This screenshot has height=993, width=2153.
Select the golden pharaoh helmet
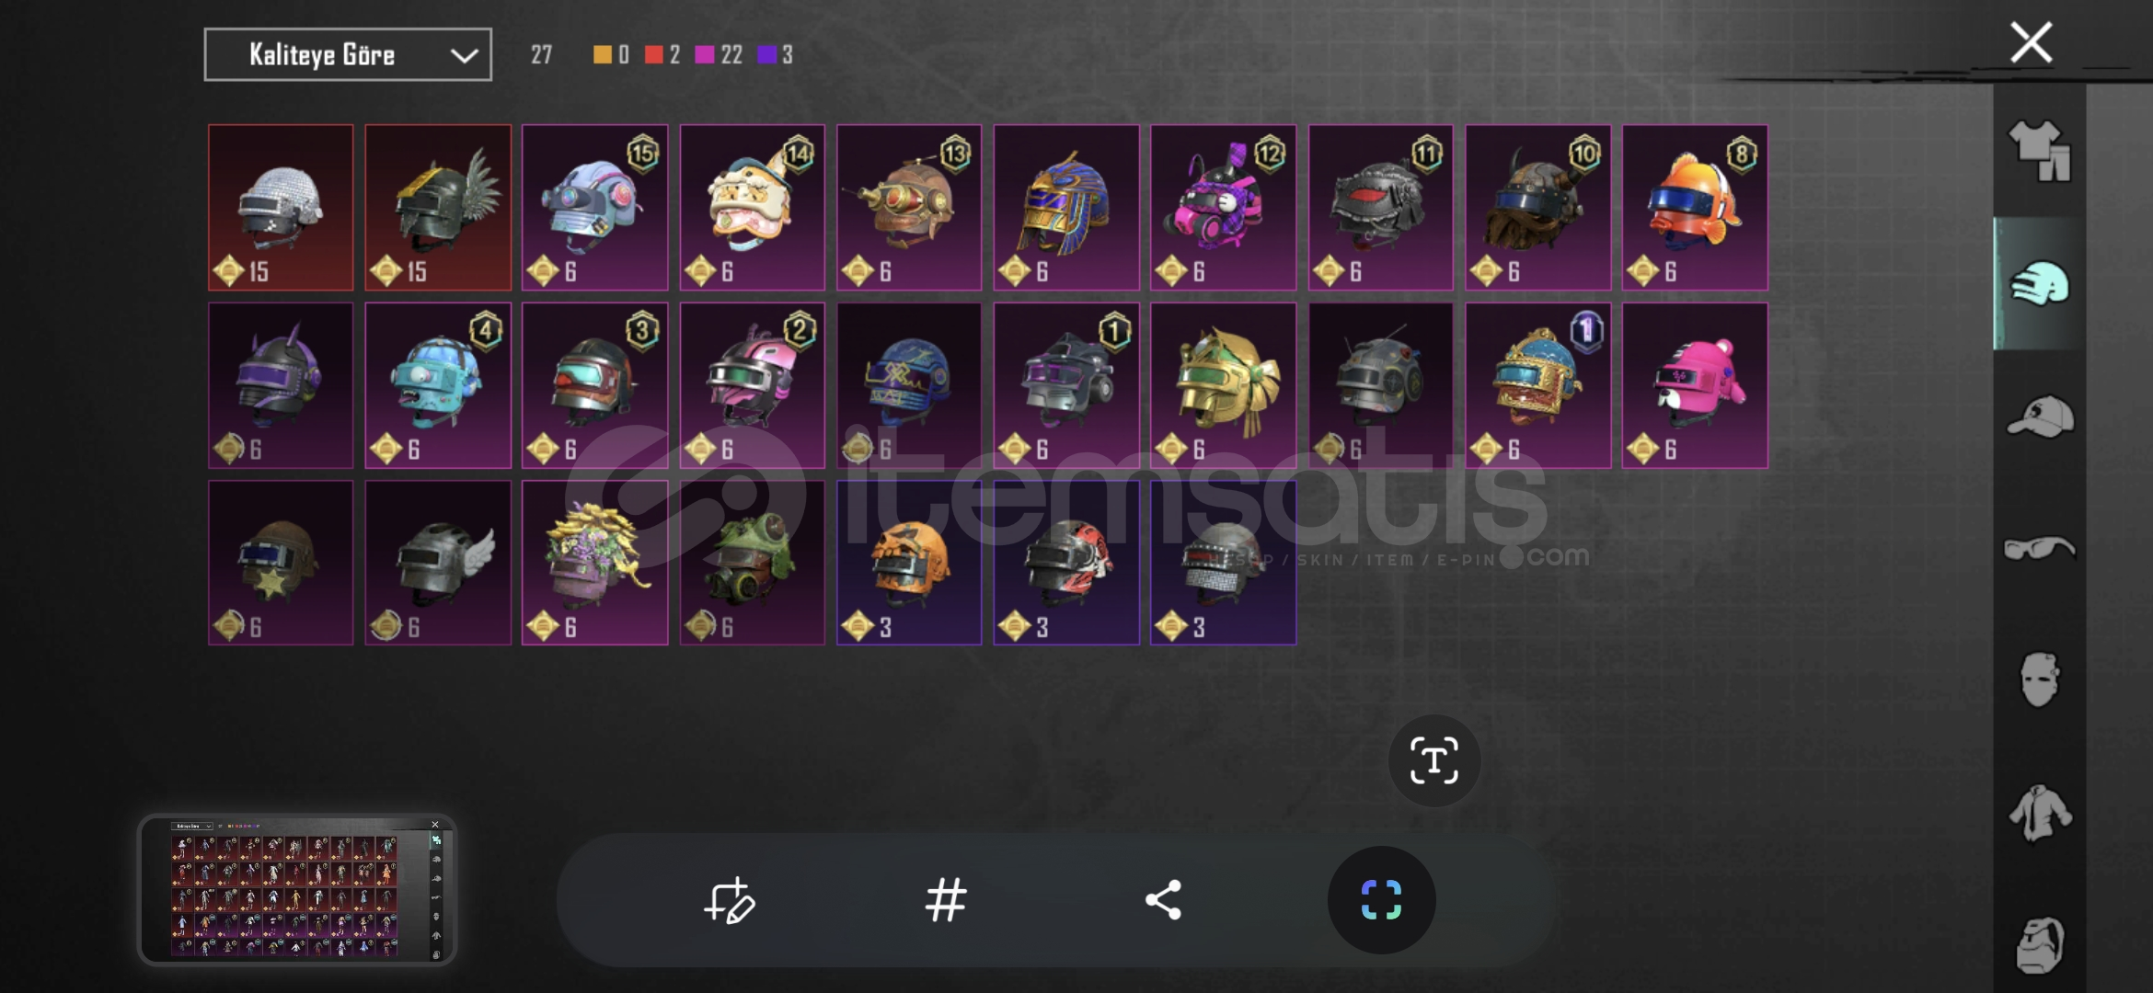(1066, 208)
